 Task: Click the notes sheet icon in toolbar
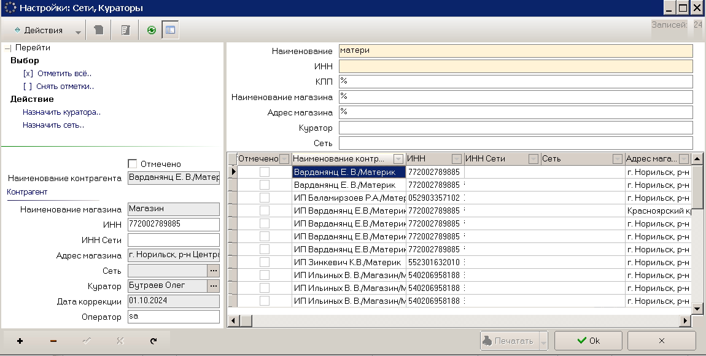pos(125,30)
